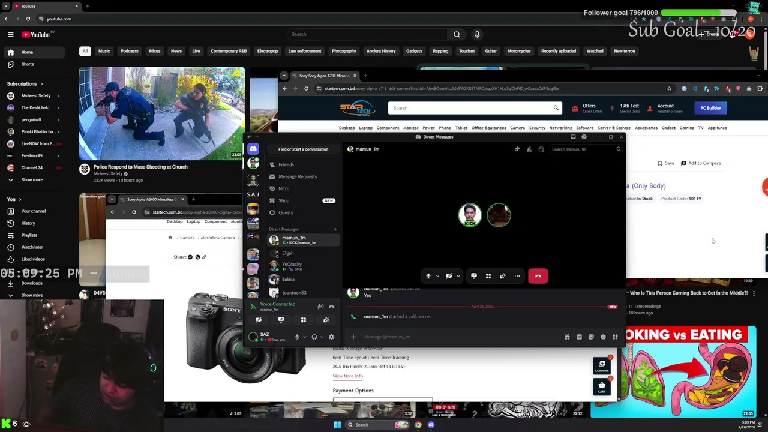768x432 pixels.
Task: Open Camera category in Star Tech menu
Action: pyautogui.click(x=517, y=128)
